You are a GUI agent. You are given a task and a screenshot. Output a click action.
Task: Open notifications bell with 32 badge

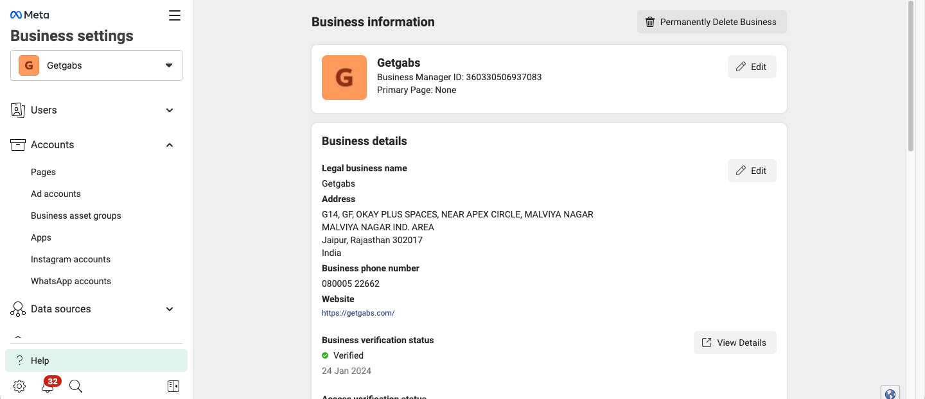(48, 386)
